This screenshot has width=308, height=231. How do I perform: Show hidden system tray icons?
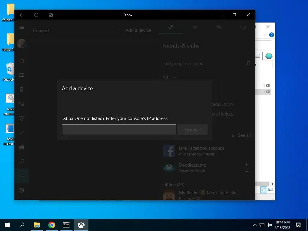click(254, 225)
